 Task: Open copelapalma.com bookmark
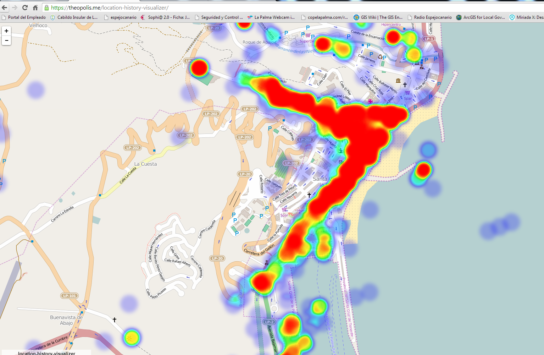[x=324, y=17]
